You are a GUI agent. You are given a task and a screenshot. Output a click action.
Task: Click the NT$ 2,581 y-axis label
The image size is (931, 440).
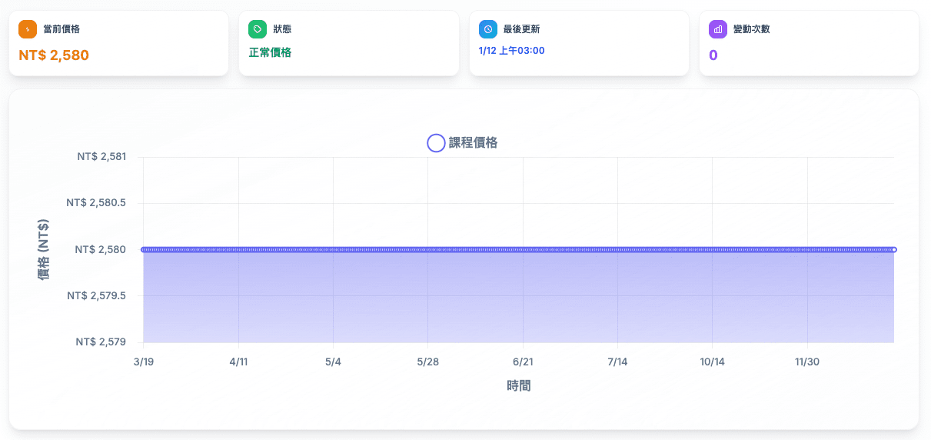[101, 156]
